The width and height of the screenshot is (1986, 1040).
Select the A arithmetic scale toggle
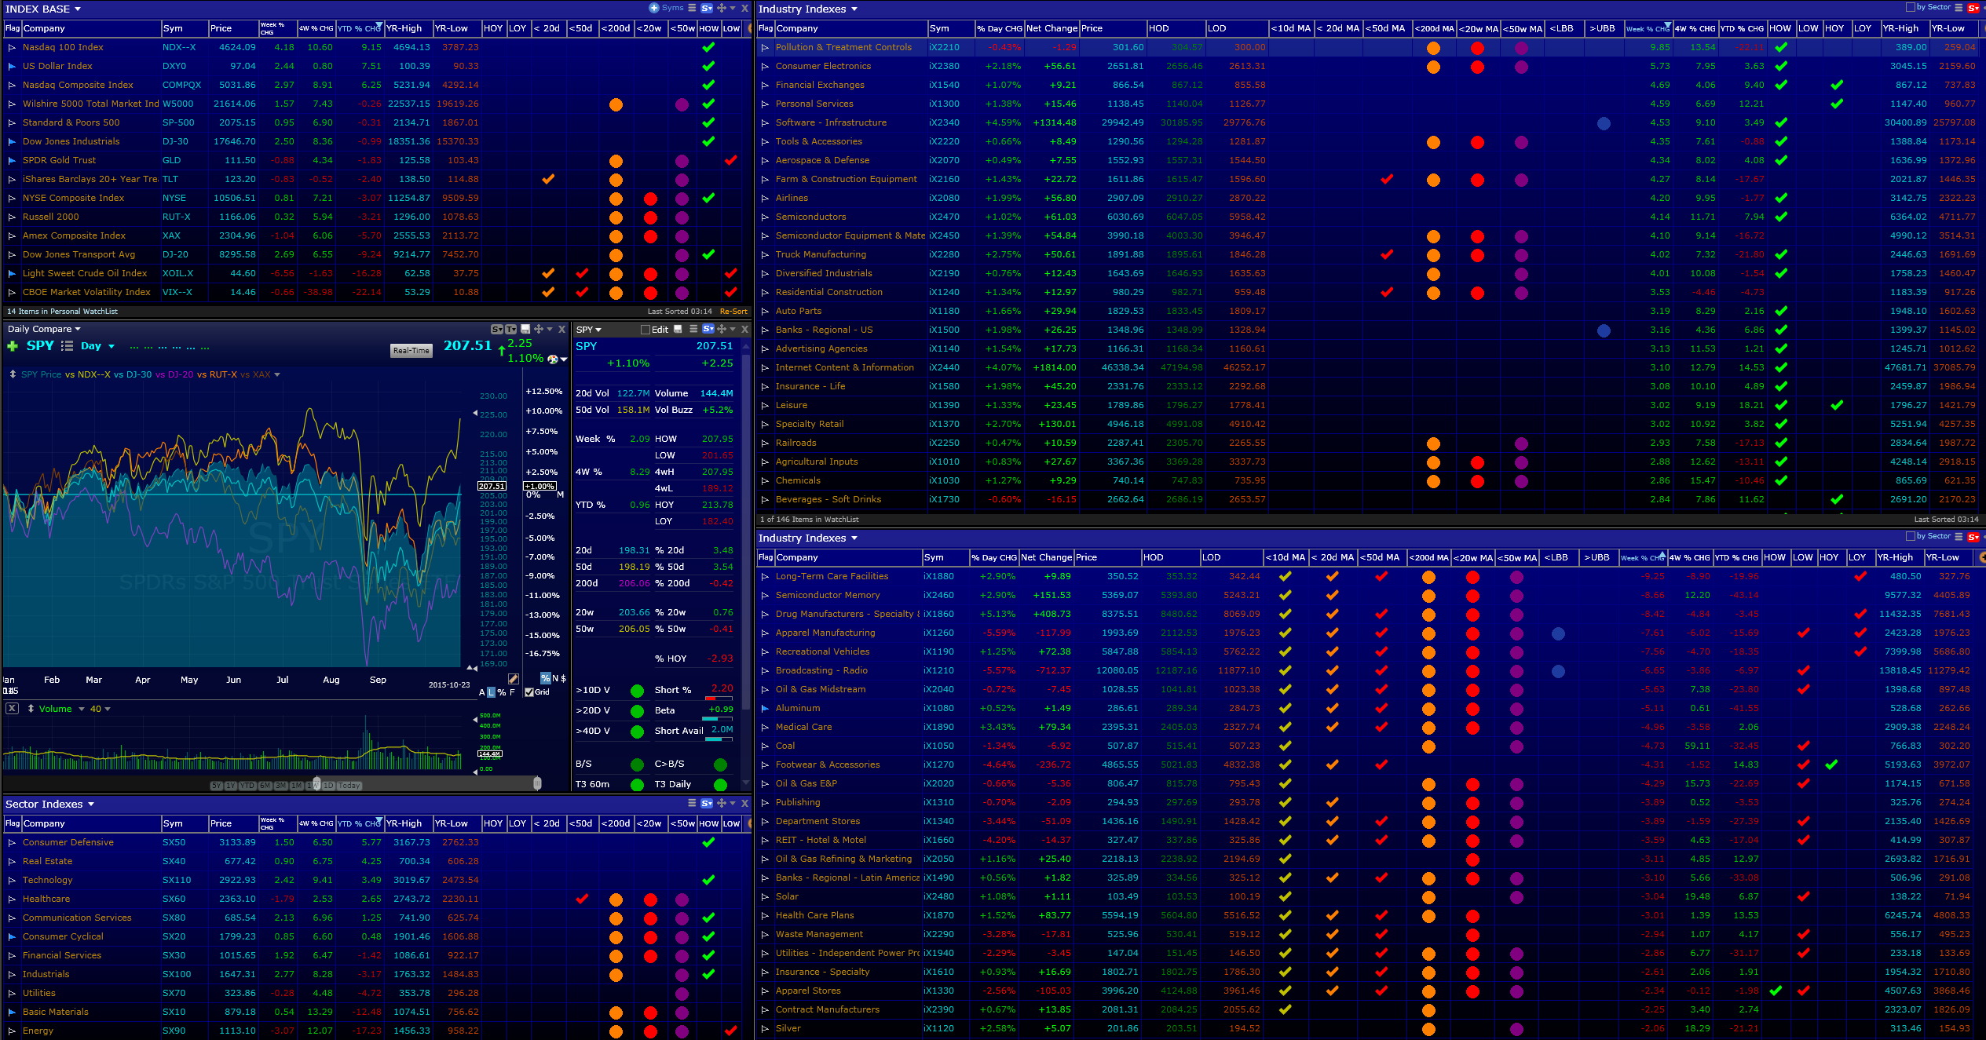point(482,692)
